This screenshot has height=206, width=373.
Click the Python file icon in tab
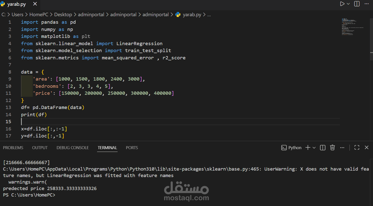coord(3,4)
